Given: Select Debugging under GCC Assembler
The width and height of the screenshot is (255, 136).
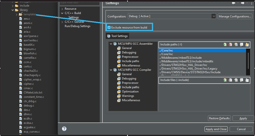Looking at the screenshot, I should point(129,53).
